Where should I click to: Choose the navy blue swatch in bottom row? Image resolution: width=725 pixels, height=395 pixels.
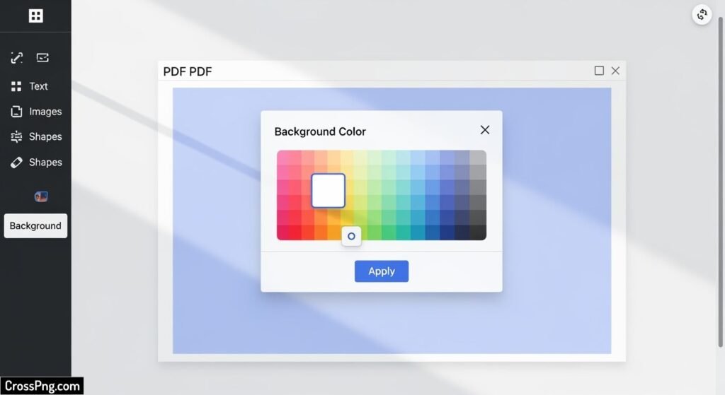447,232
